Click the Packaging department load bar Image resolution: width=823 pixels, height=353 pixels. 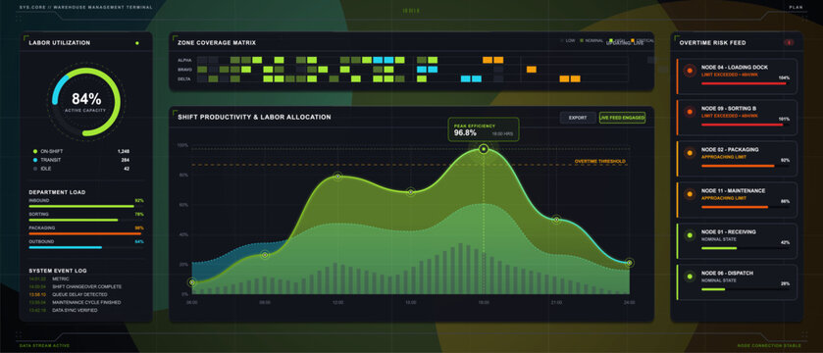[x=86, y=234]
